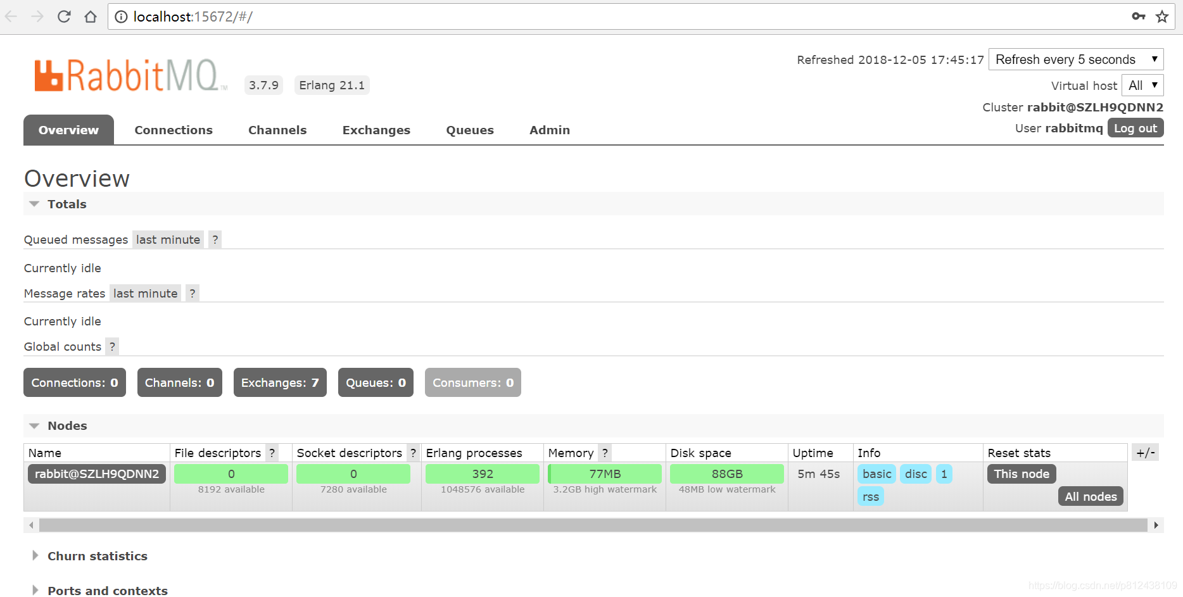
Task: Switch to the Exchanges tab
Action: pyautogui.click(x=376, y=130)
